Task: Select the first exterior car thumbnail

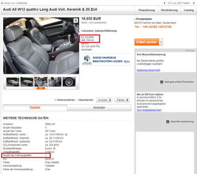Action: click(13, 82)
